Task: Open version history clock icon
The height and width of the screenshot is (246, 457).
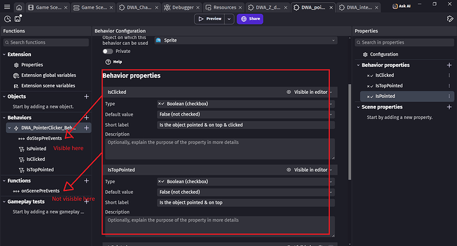Action: pyautogui.click(x=7, y=19)
